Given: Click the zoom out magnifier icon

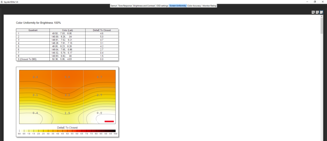Looking at the screenshot, I should 317,12.
